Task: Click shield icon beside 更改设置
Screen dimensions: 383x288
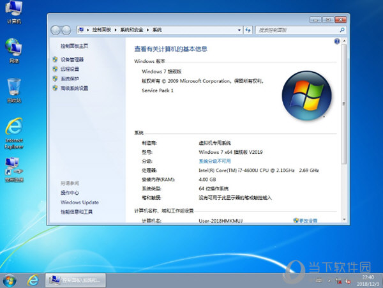Action: click(296, 220)
